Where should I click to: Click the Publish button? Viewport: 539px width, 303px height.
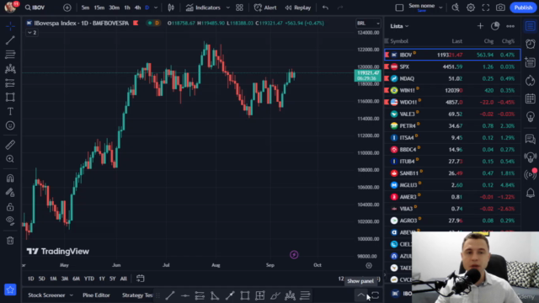[x=523, y=8]
